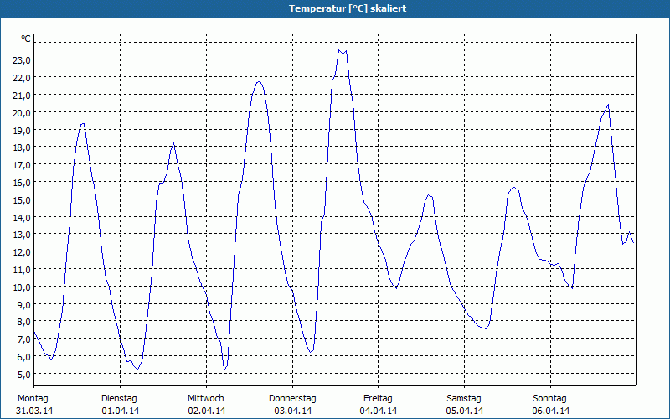Select the Donnerstag day label
The width and height of the screenshot is (670, 419).
(x=292, y=399)
